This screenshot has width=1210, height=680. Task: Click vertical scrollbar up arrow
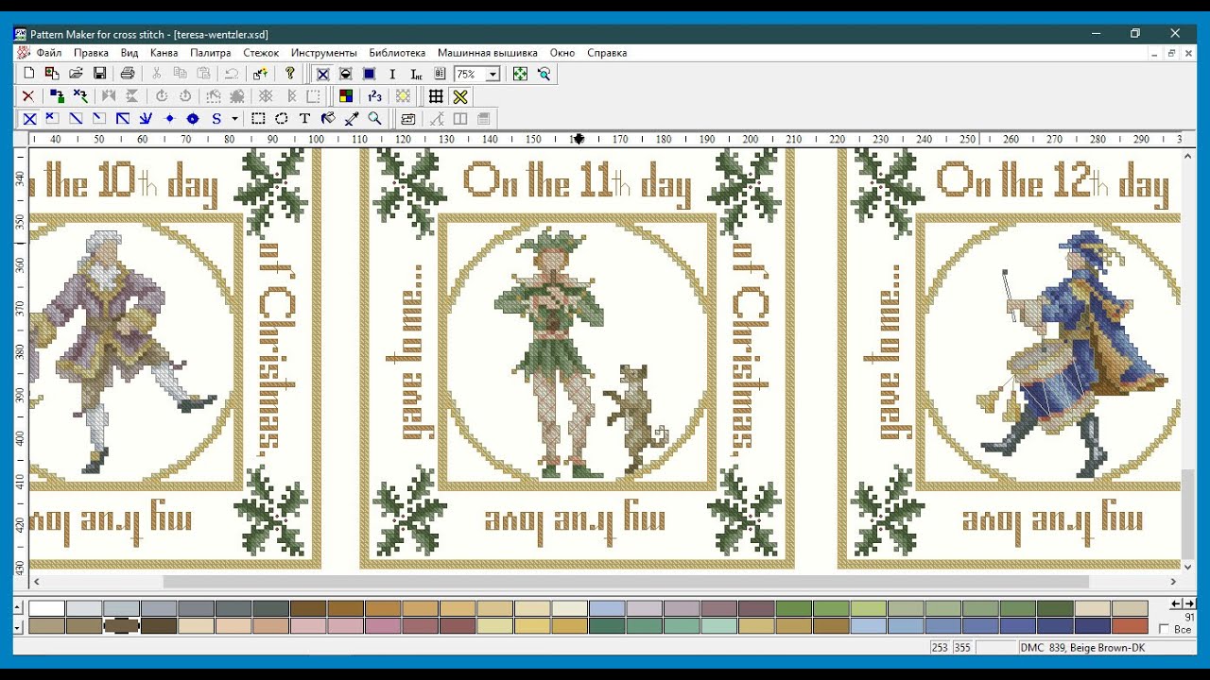pos(1188,155)
